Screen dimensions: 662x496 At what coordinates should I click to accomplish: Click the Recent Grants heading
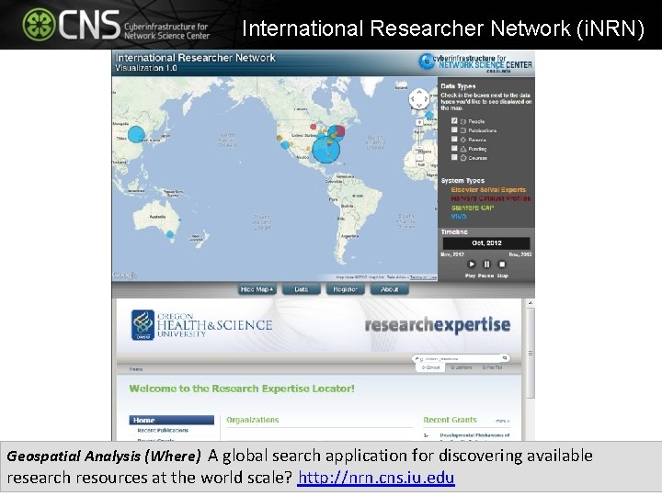450,420
